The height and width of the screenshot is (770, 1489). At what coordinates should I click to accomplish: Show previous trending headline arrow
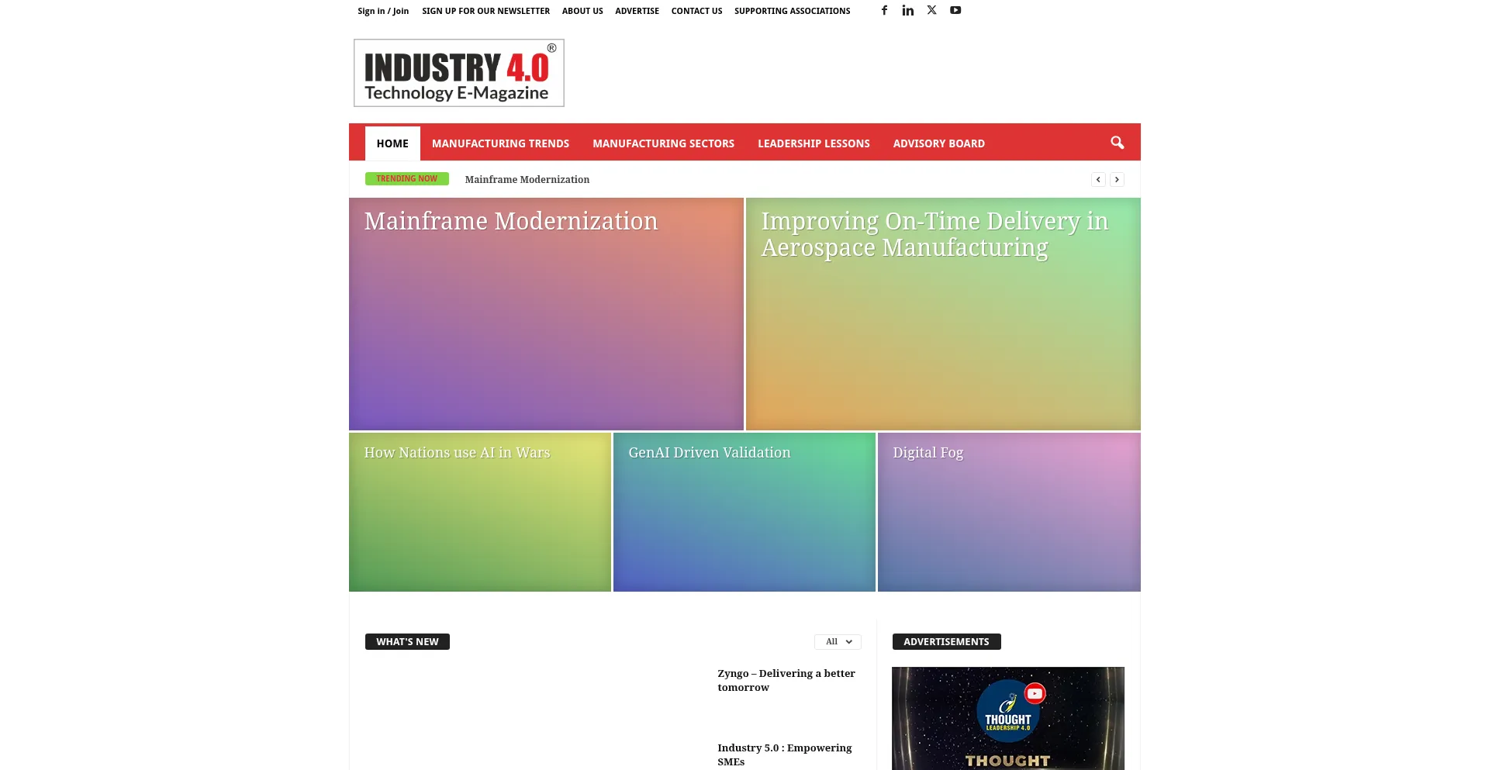click(x=1098, y=179)
